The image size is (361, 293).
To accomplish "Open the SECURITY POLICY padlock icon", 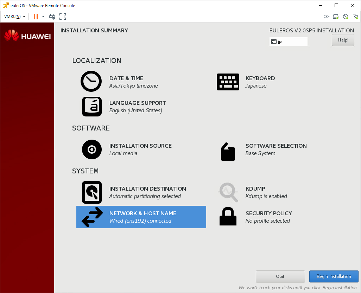I will coord(228,217).
